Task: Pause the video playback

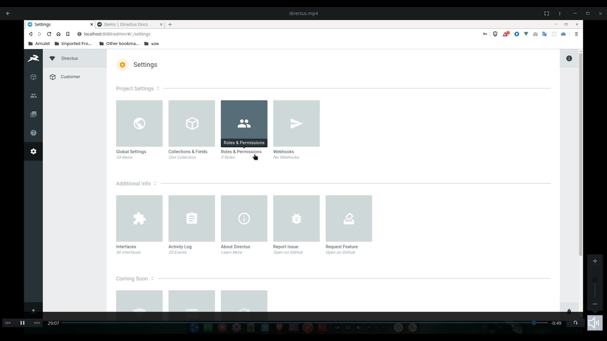Action: 22,323
